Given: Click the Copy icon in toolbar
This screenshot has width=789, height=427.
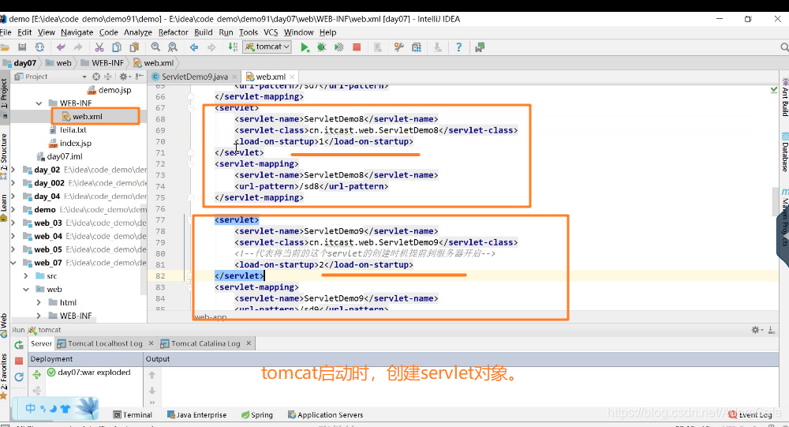Looking at the screenshot, I should (x=117, y=47).
